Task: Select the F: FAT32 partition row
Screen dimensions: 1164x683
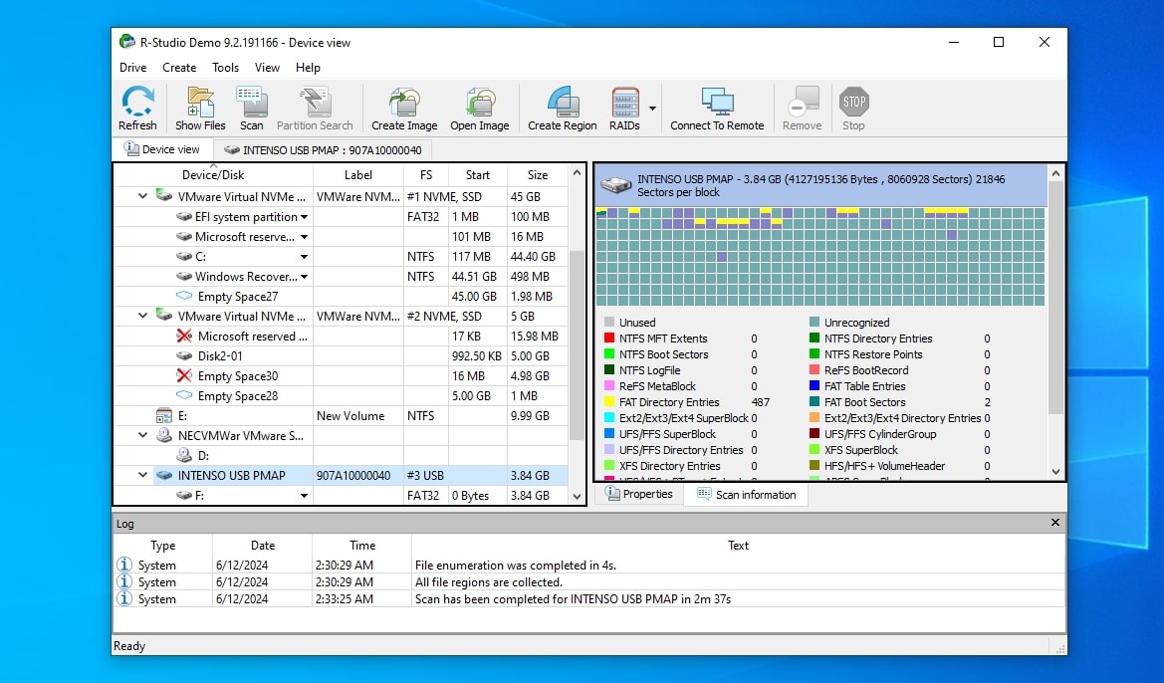Action: (342, 495)
